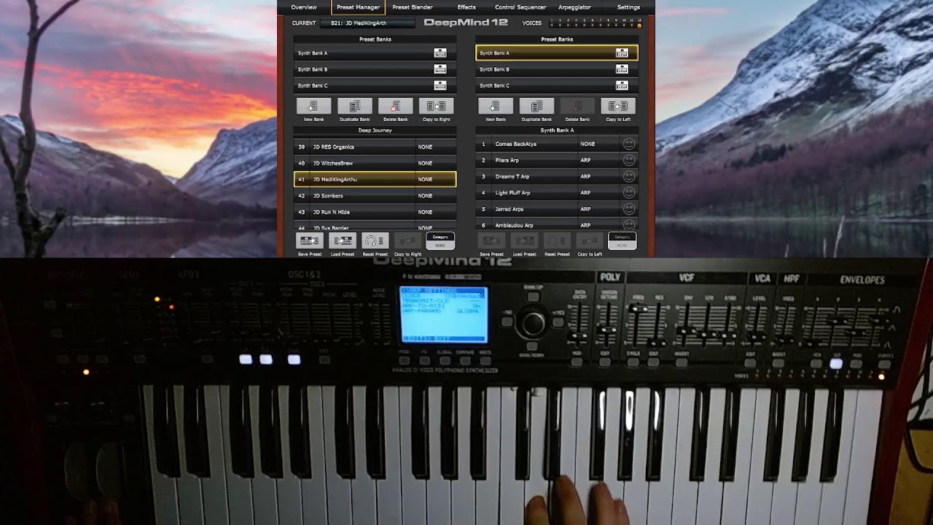Select preset 6 Ambiaudou Arp
The width and height of the screenshot is (933, 525).
coord(557,225)
